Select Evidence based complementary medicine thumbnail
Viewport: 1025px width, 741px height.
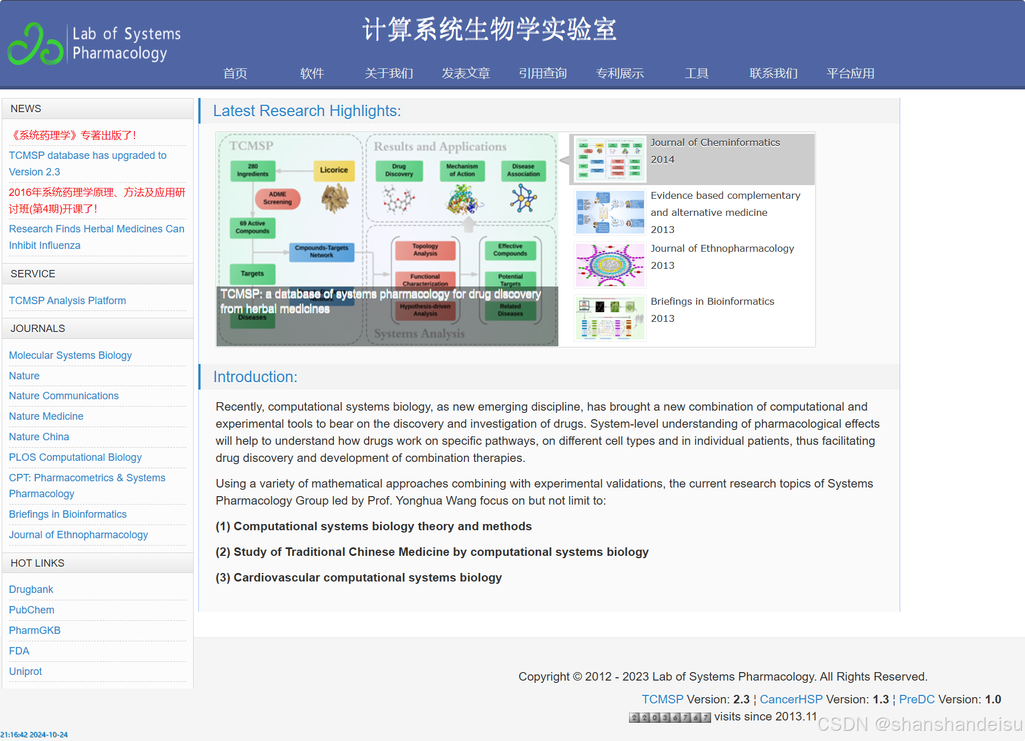(610, 212)
